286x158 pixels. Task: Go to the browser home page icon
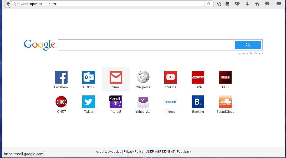coord(257,4)
